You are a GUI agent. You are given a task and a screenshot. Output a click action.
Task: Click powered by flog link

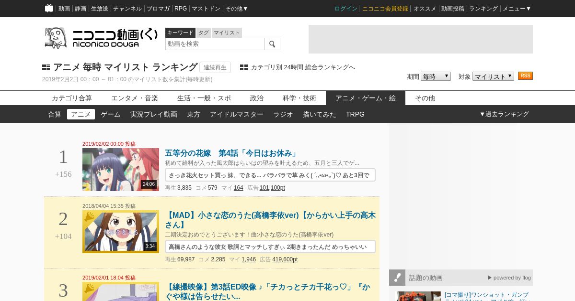[x=509, y=278]
